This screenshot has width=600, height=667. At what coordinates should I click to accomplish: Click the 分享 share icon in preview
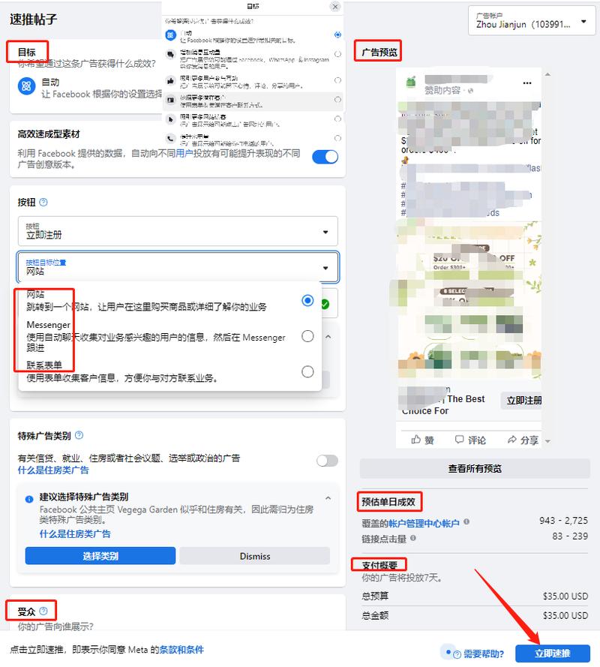pyautogui.click(x=512, y=440)
